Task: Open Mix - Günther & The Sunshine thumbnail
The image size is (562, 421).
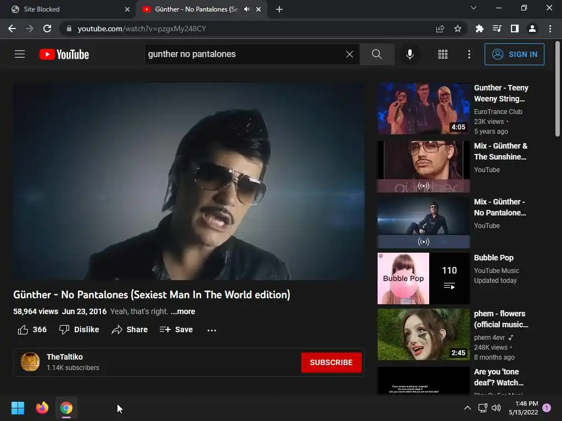Action: 423,167
